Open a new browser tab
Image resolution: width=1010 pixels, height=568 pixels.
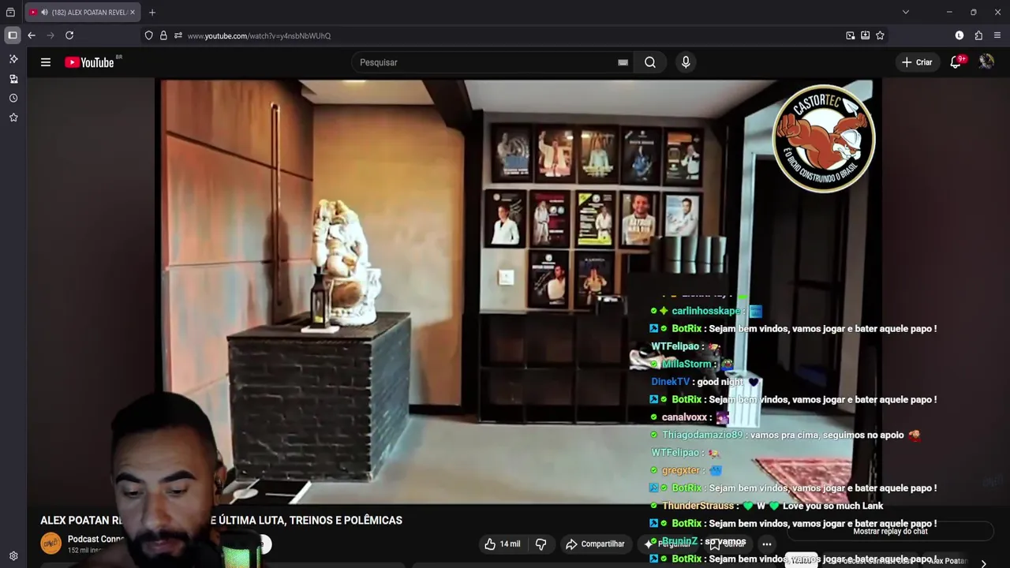tap(152, 13)
